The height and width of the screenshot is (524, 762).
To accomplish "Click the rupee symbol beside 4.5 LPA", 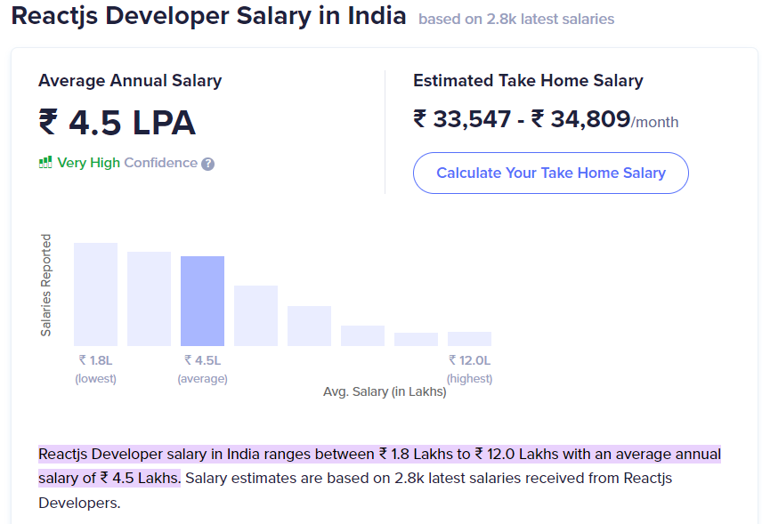I will click(47, 124).
